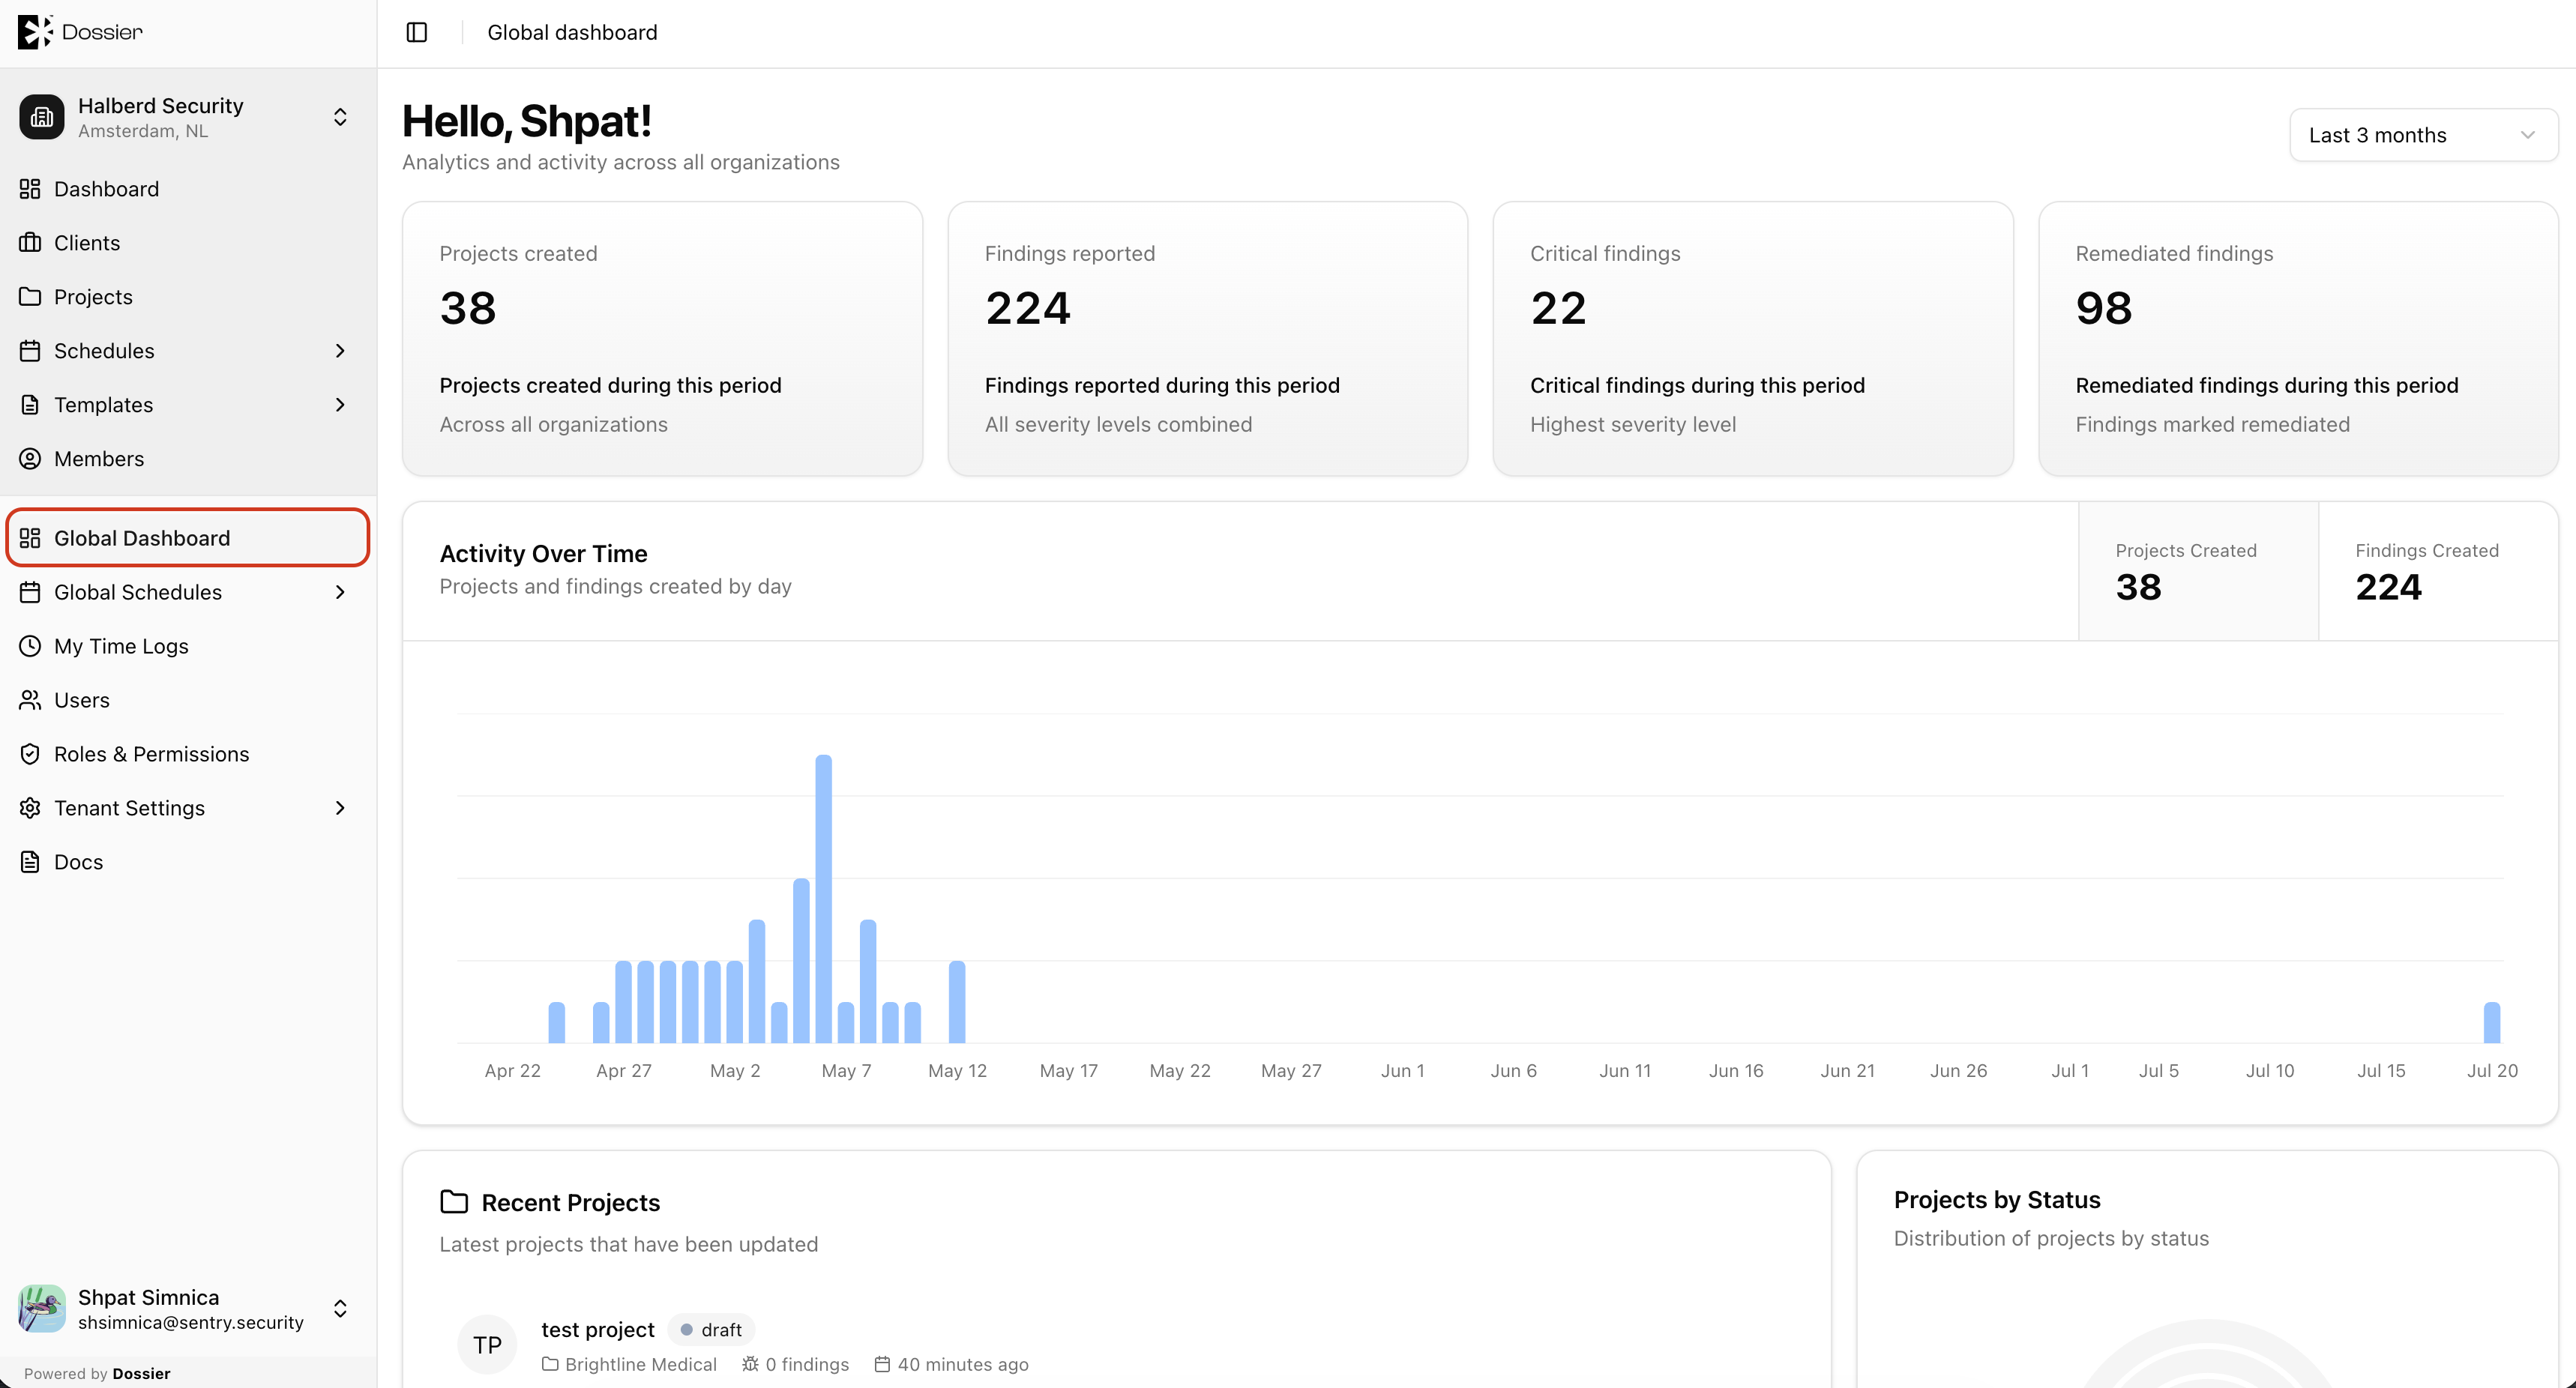The image size is (2576, 1388).
Task: Click the Users people icon
Action: (30, 700)
